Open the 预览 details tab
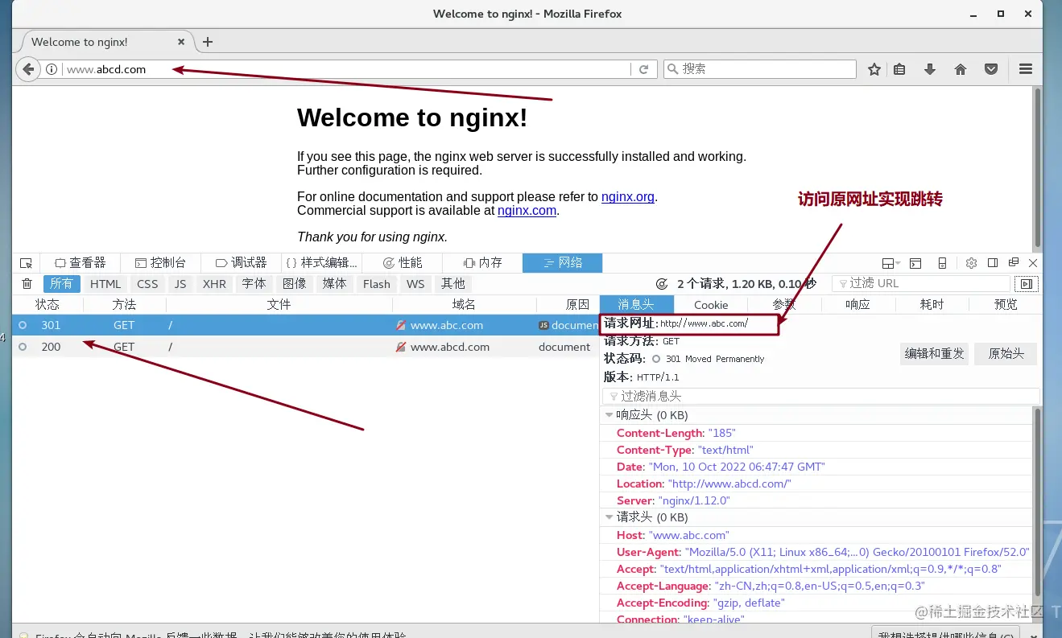Screen dimensions: 1062x638 [1006, 304]
